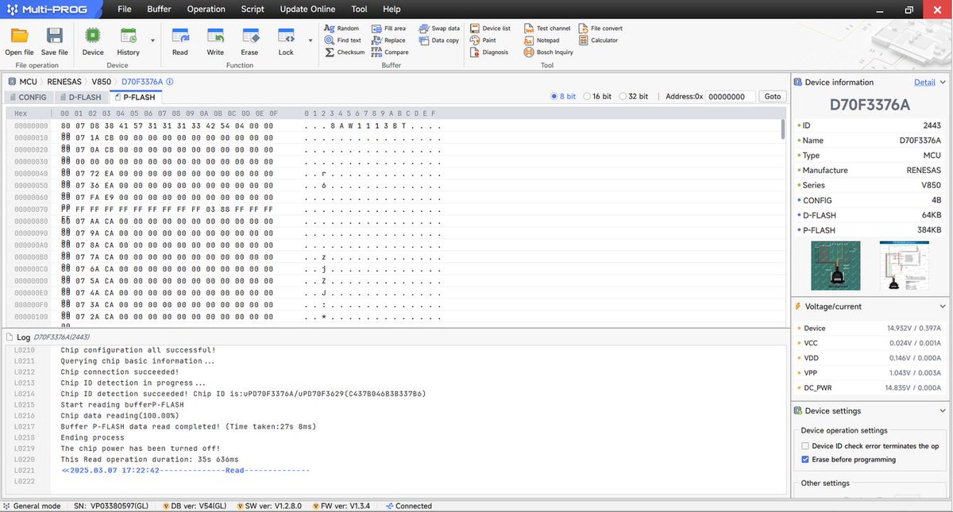Open the Detail link in Device information
953x512 pixels.
point(924,82)
